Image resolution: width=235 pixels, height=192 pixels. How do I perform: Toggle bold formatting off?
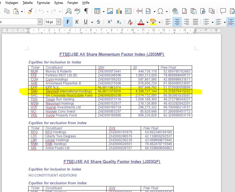coord(68,22)
